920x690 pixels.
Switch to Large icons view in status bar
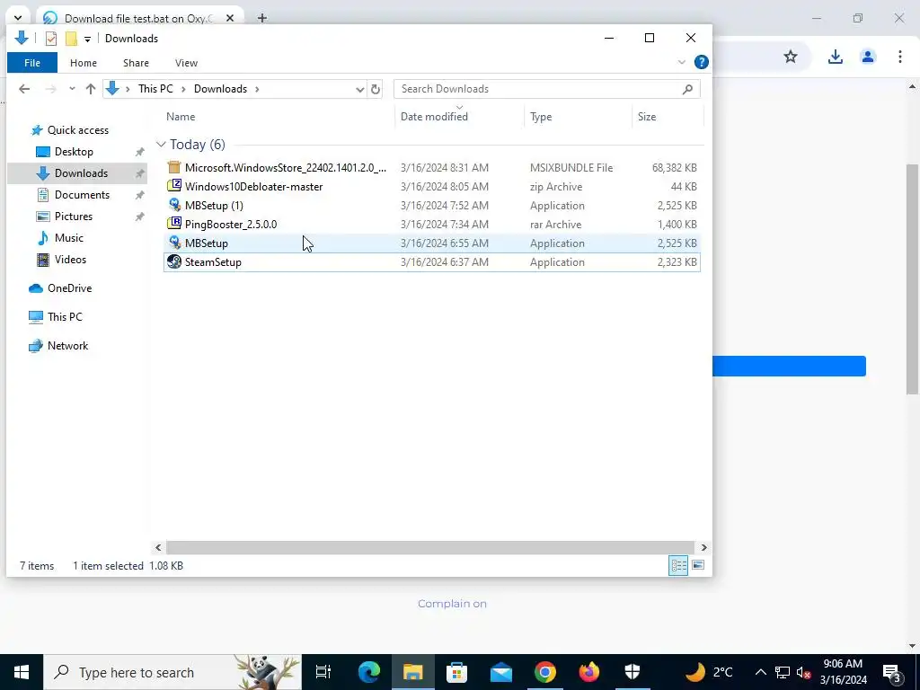[697, 566]
